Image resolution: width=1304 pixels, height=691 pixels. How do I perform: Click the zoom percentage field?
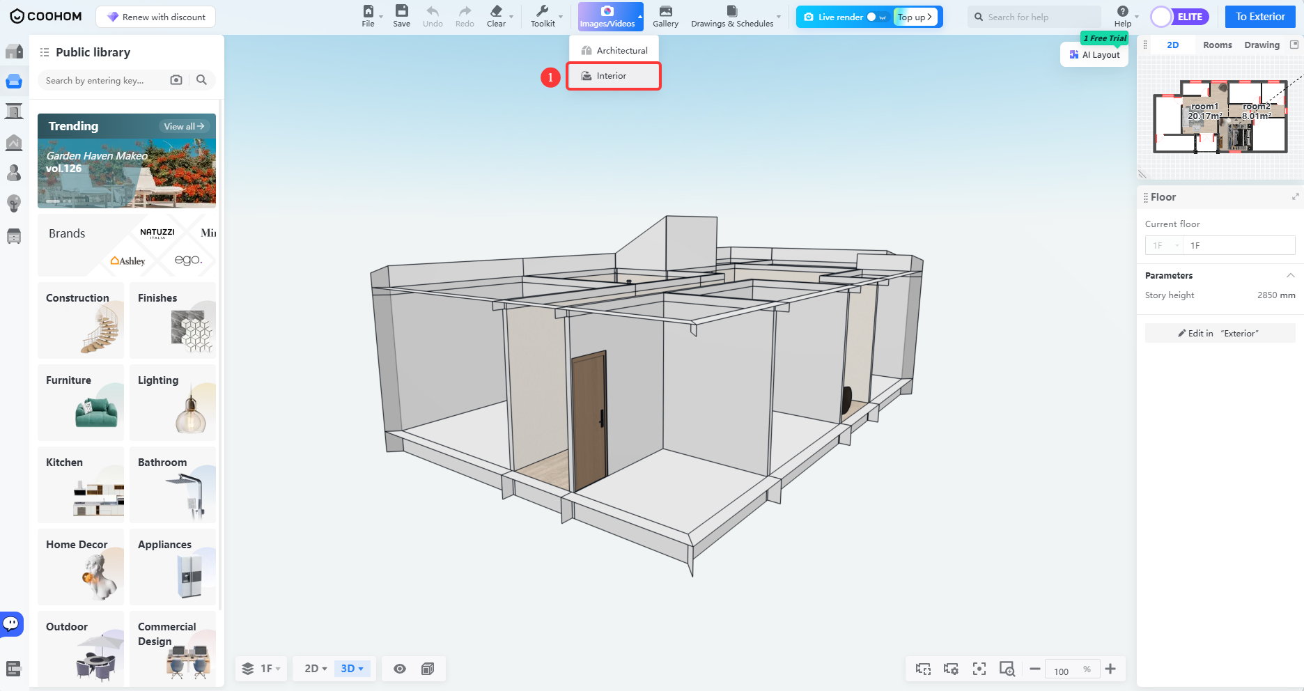tap(1072, 670)
